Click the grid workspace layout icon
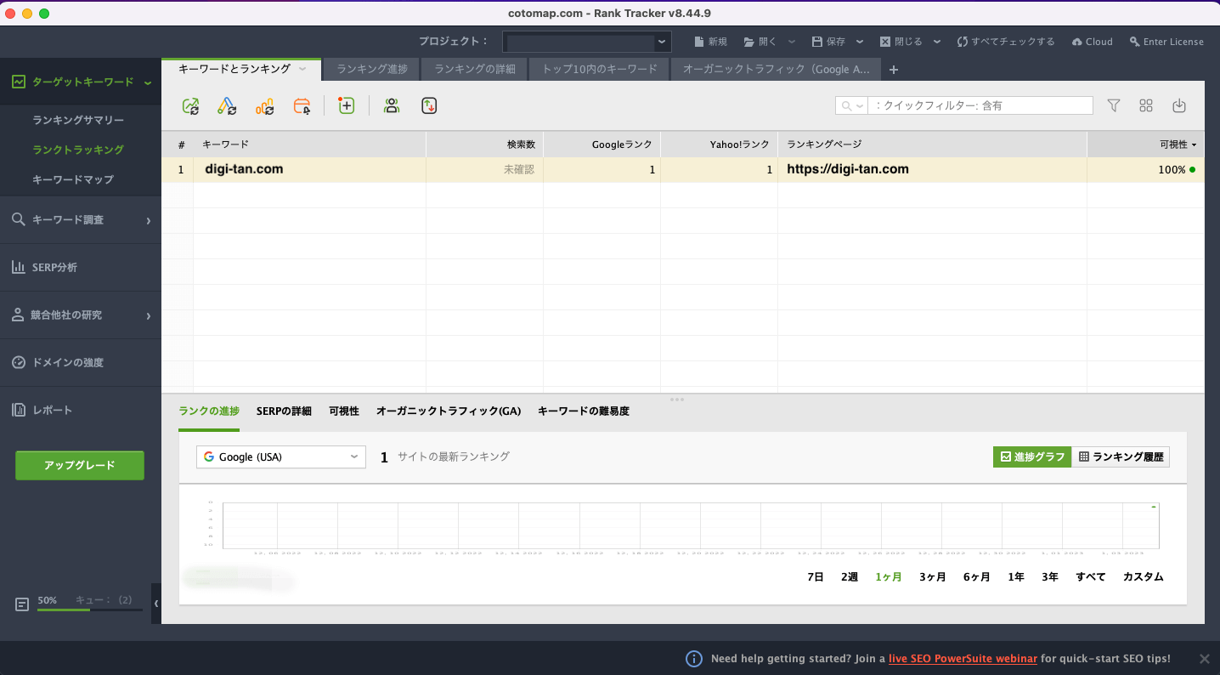The height and width of the screenshot is (675, 1220). tap(1146, 105)
